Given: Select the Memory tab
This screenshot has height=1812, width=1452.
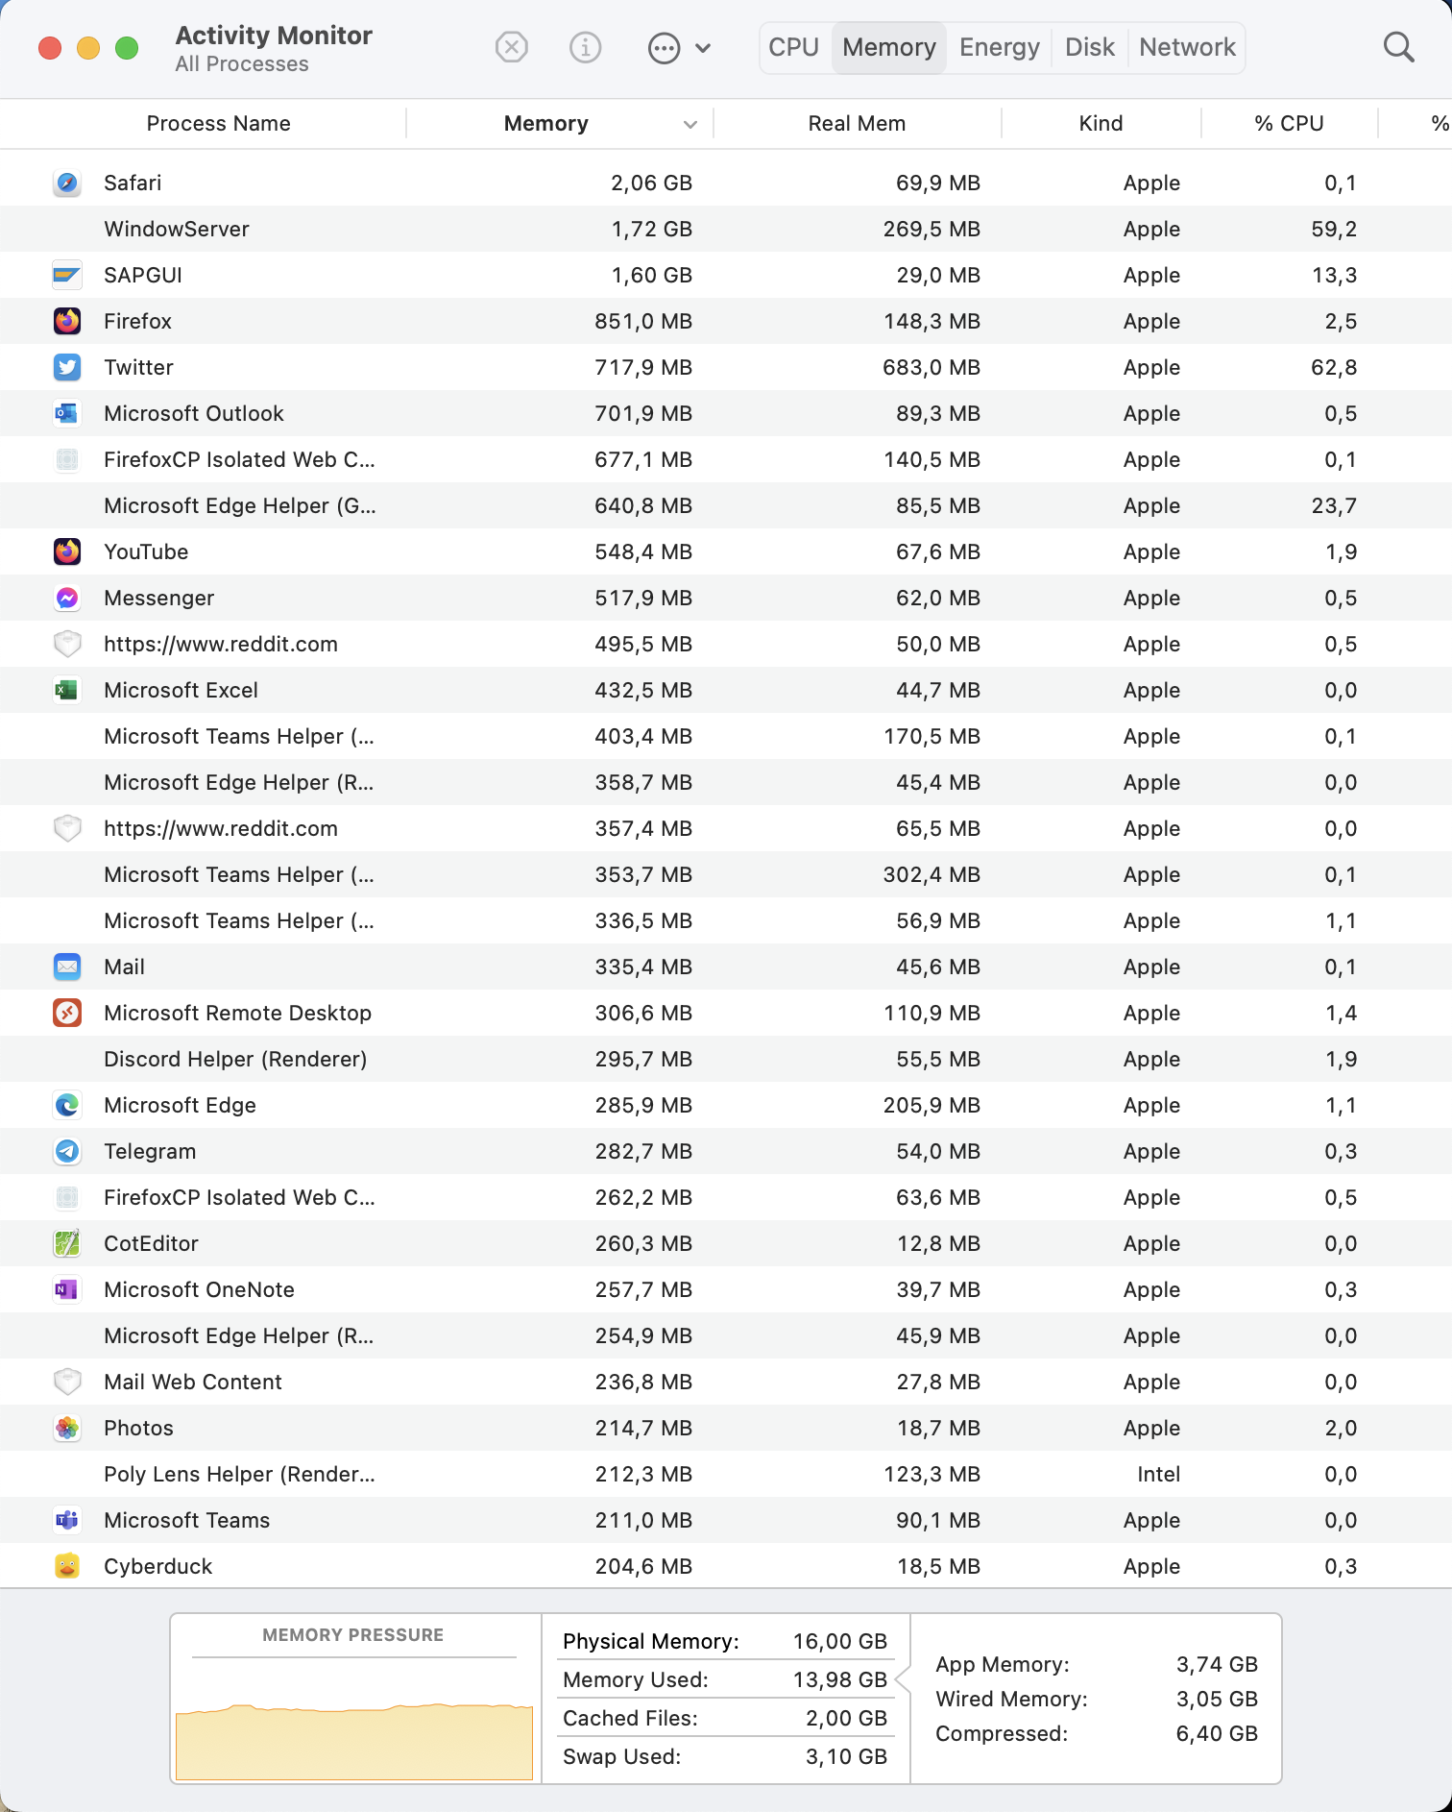Looking at the screenshot, I should coord(889,47).
